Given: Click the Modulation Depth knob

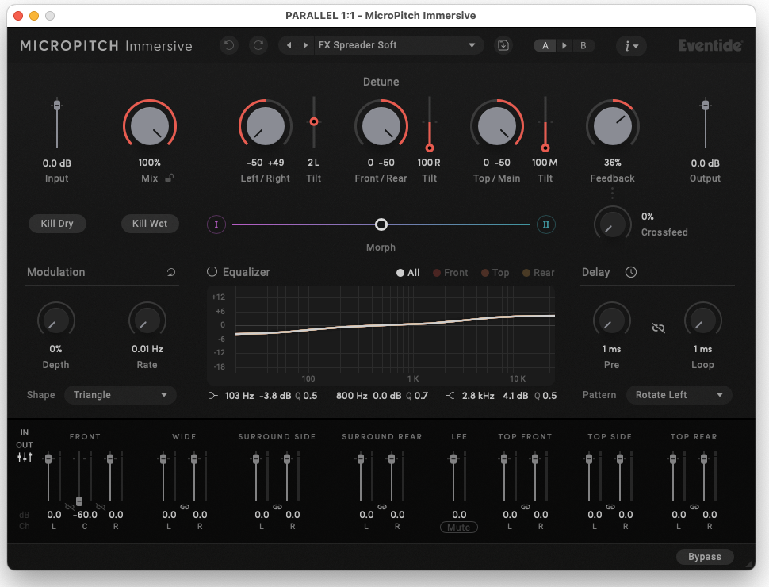Looking at the screenshot, I should (x=56, y=321).
